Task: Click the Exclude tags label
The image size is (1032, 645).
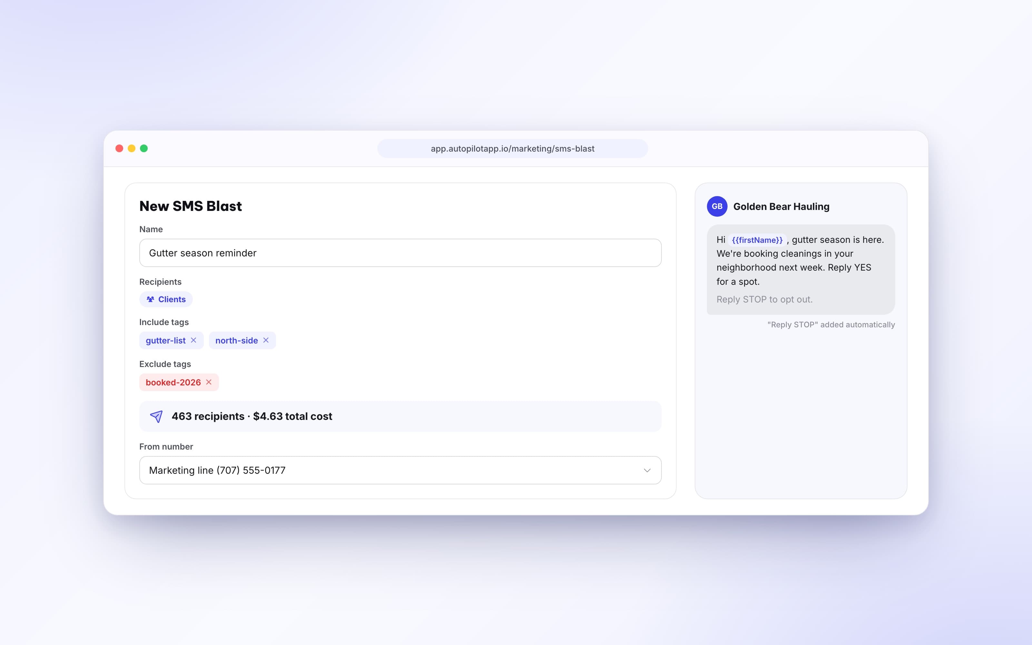Action: tap(165, 364)
